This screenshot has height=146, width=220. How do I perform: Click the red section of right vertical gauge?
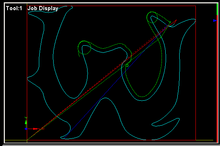(217, 78)
